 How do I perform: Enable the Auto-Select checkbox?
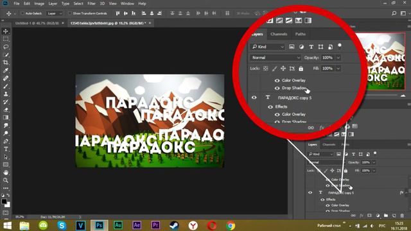point(22,13)
